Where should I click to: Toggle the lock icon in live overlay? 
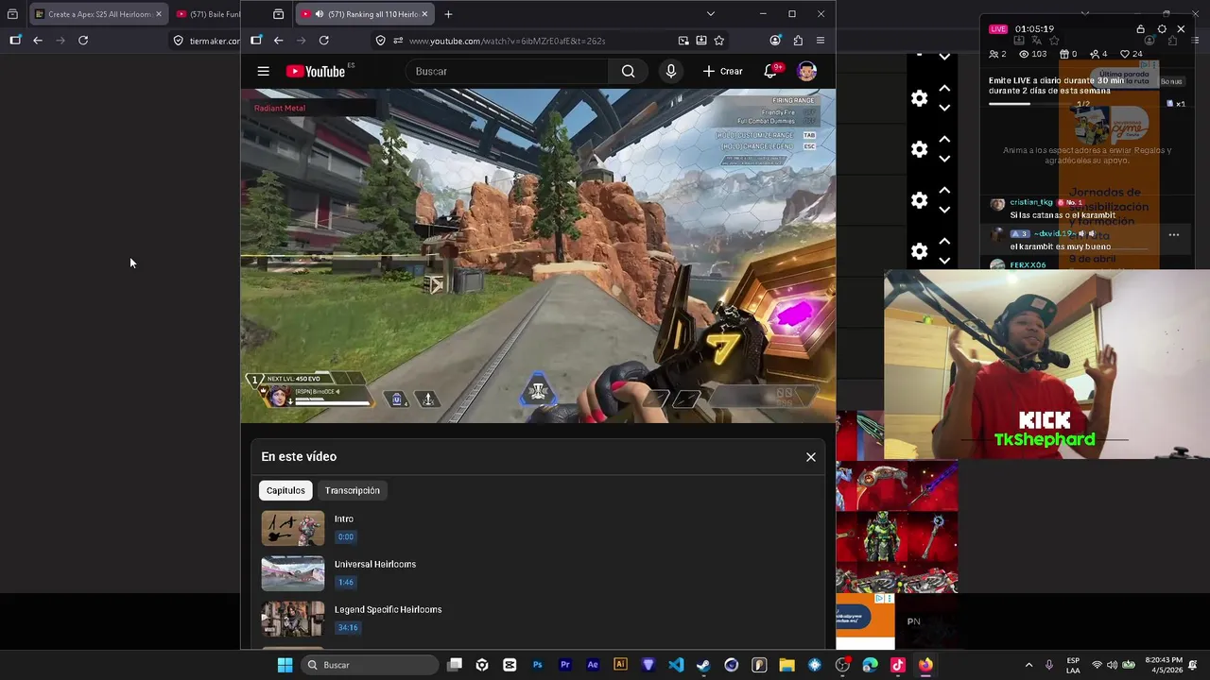tap(1140, 29)
